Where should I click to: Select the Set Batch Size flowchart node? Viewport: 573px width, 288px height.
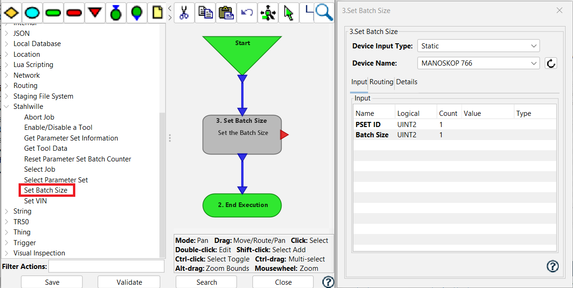[242, 134]
